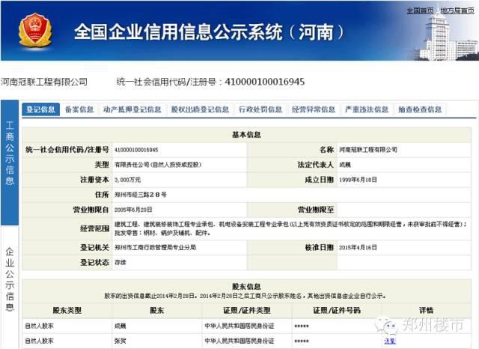Click company name 河南冠联工程有限公司 heading
This screenshot has width=479, height=349.
[x=44, y=82]
